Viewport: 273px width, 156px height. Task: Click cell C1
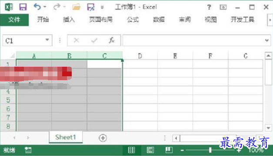pos(104,64)
